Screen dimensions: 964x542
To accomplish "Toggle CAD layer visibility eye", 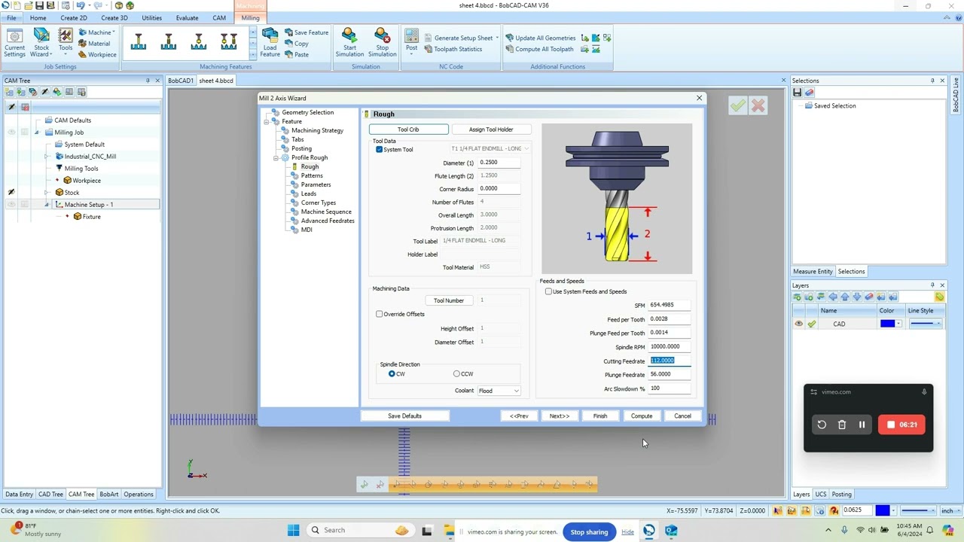I will (798, 324).
